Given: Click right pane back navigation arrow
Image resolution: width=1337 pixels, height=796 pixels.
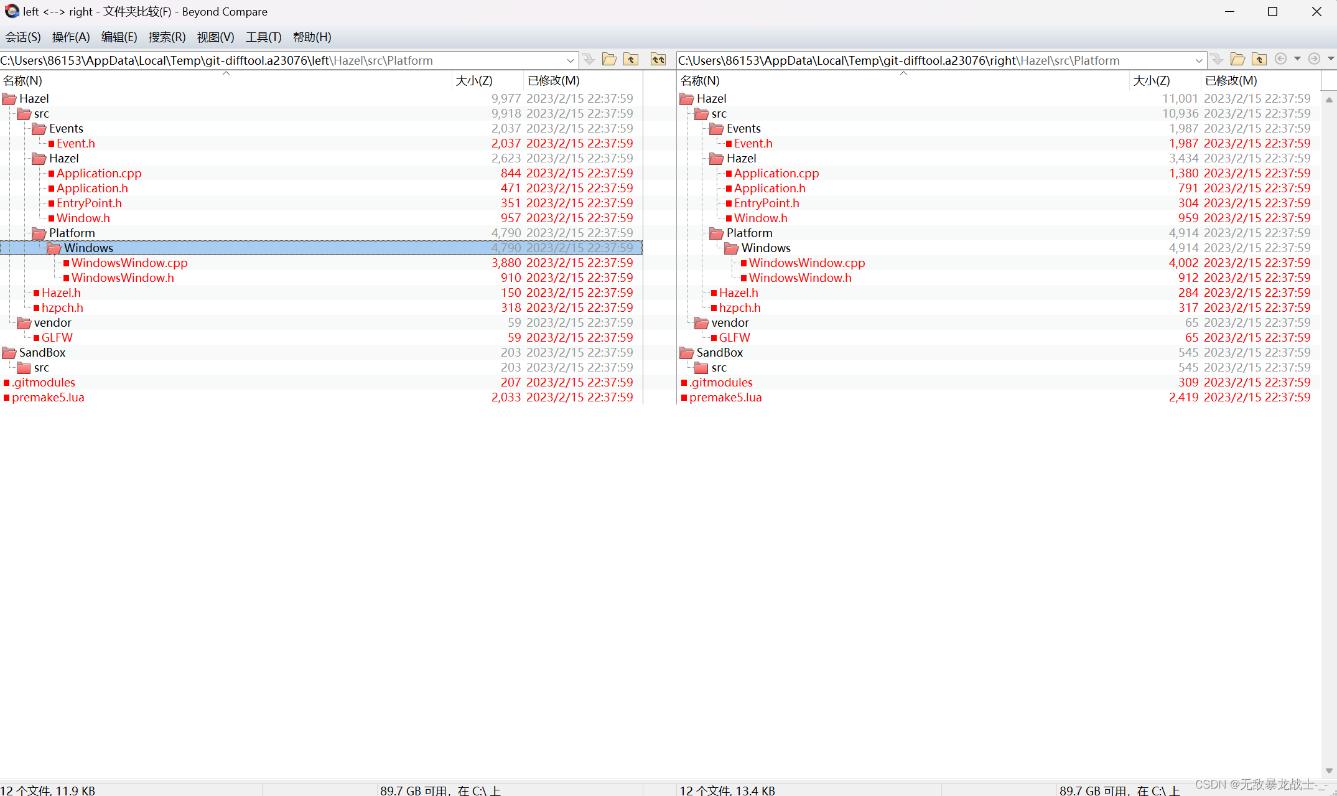Looking at the screenshot, I should [x=1280, y=59].
